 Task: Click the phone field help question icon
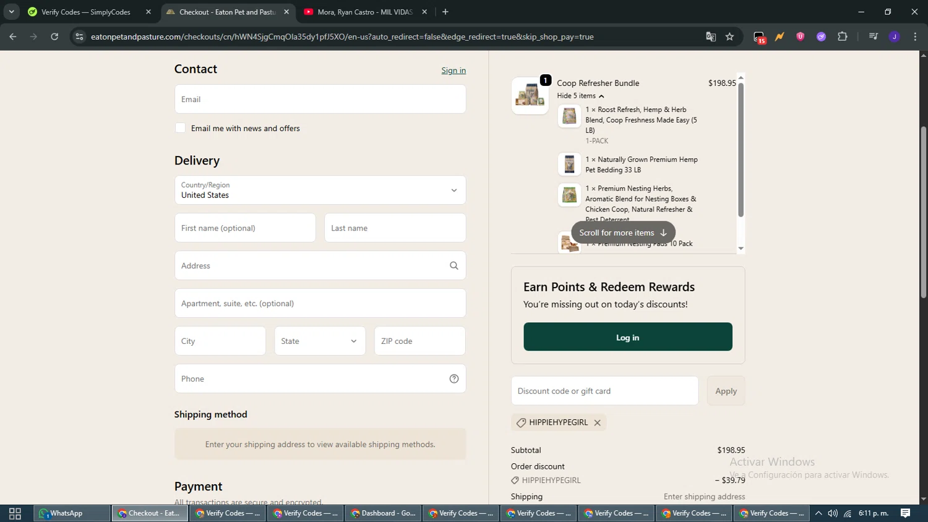[x=454, y=379]
